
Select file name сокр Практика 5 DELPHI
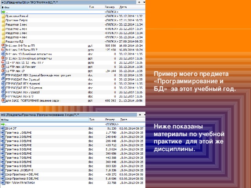click(x=22, y=179)
